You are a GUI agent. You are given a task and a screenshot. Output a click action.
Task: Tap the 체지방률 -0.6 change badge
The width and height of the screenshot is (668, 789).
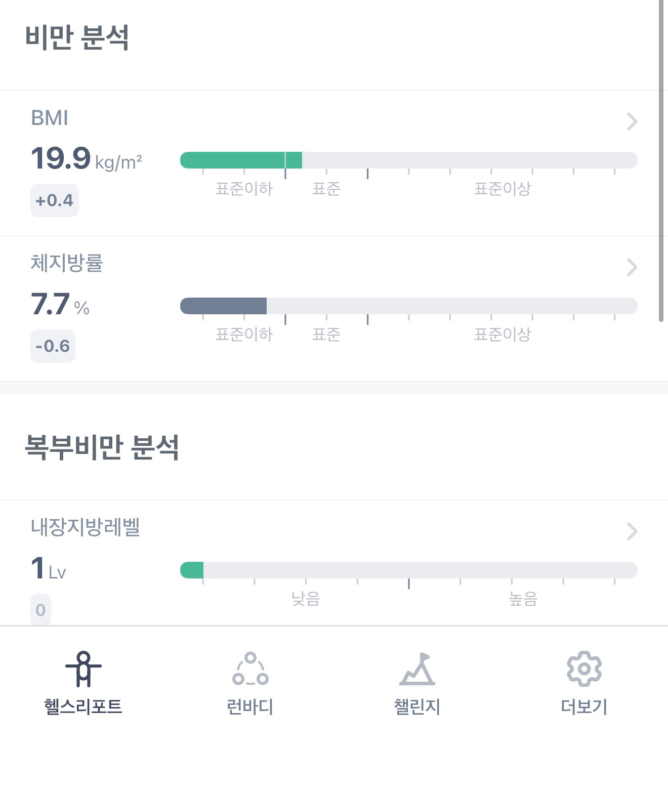click(x=53, y=346)
